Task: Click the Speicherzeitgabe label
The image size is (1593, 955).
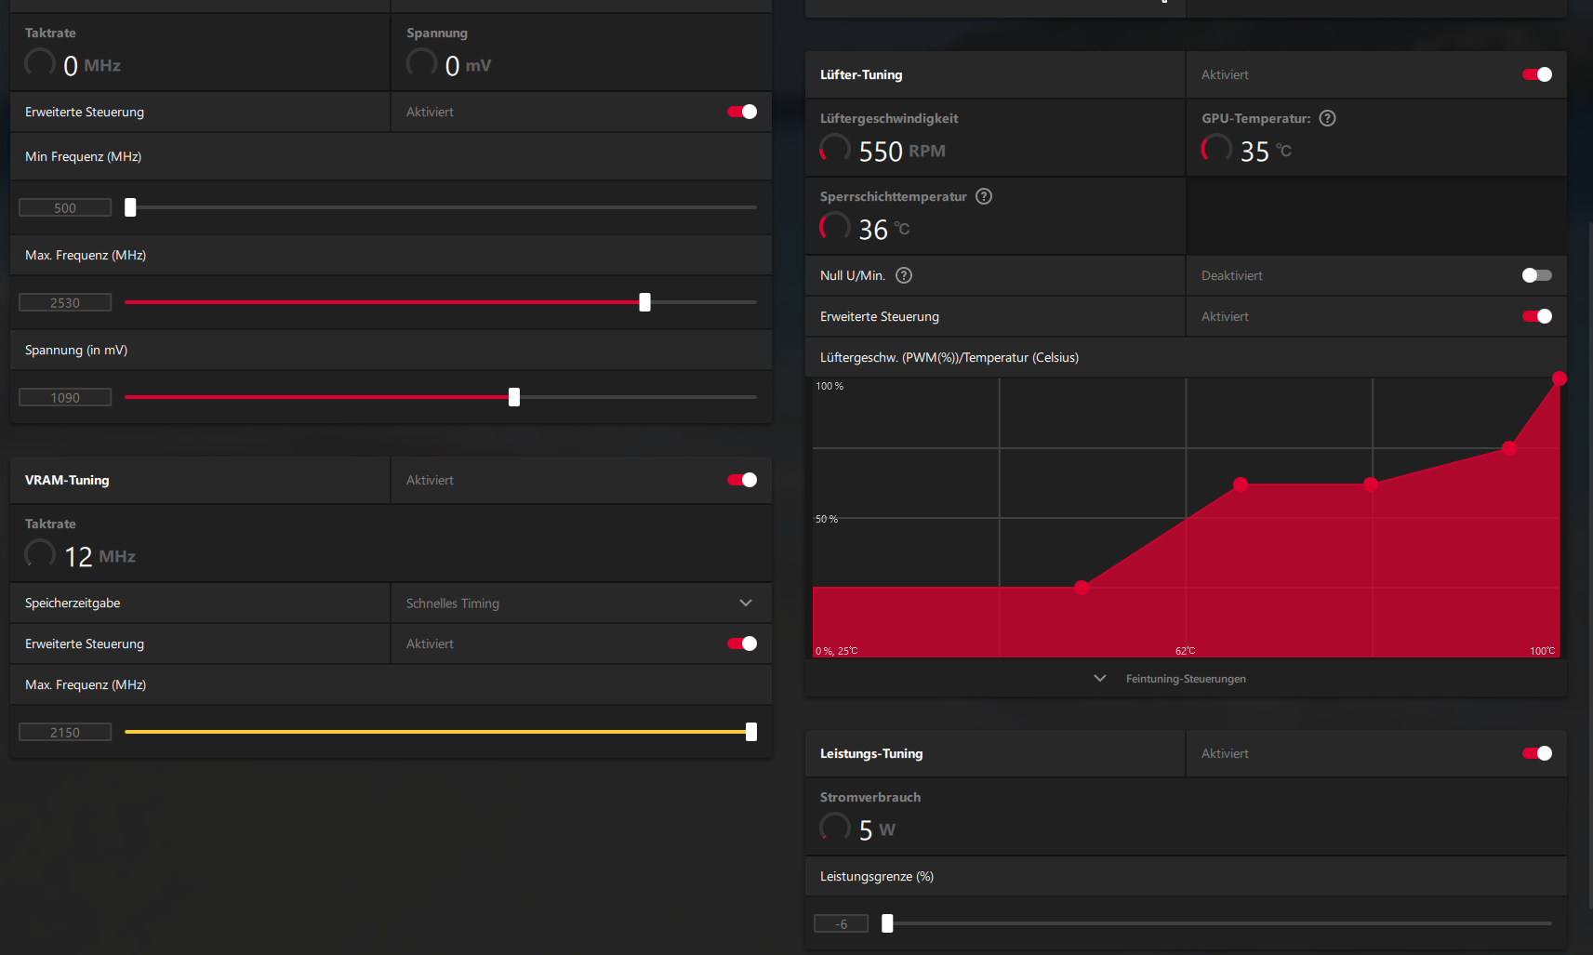Action: 73,603
